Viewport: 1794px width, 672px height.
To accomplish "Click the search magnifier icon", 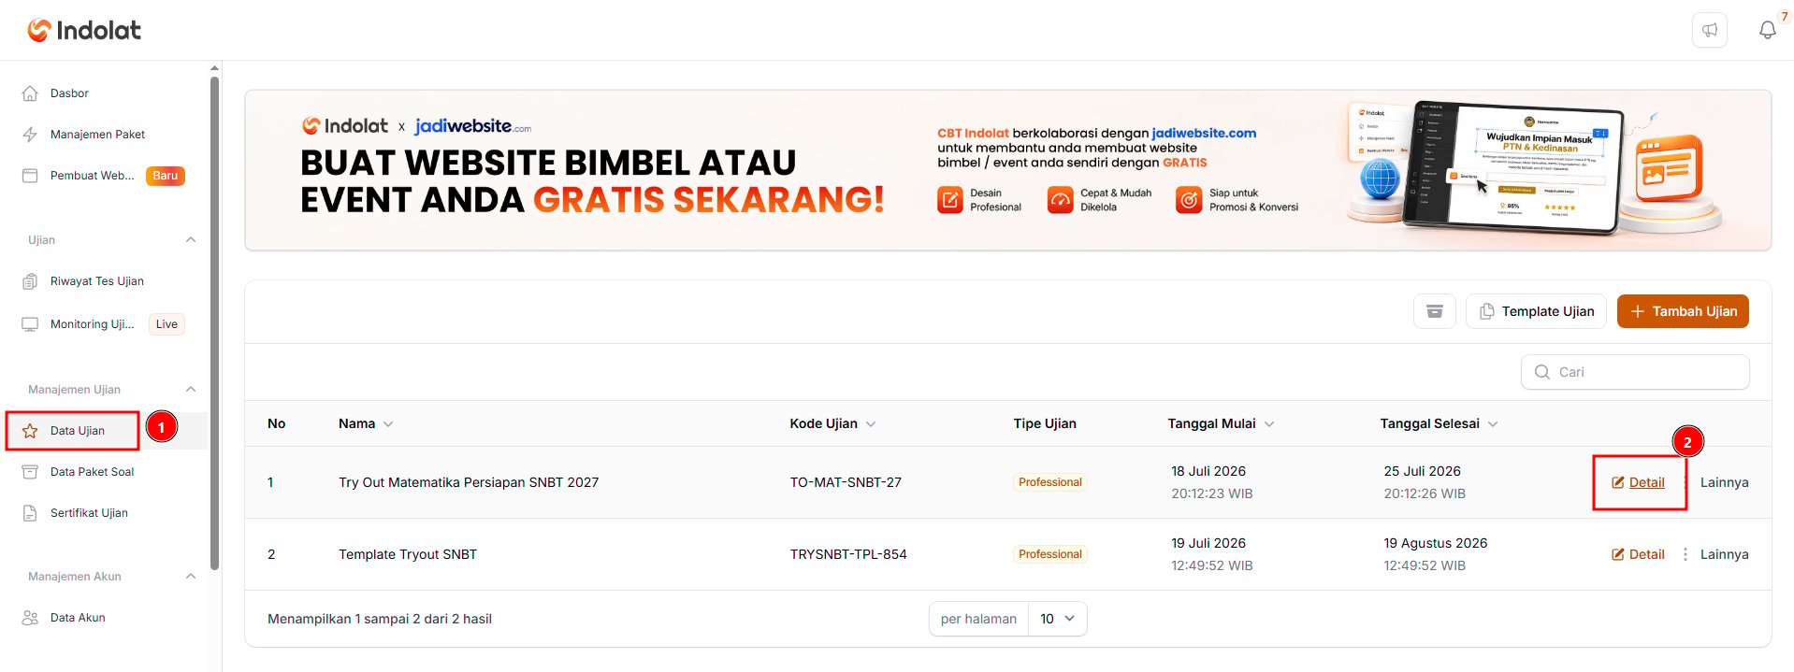I will pyautogui.click(x=1542, y=372).
